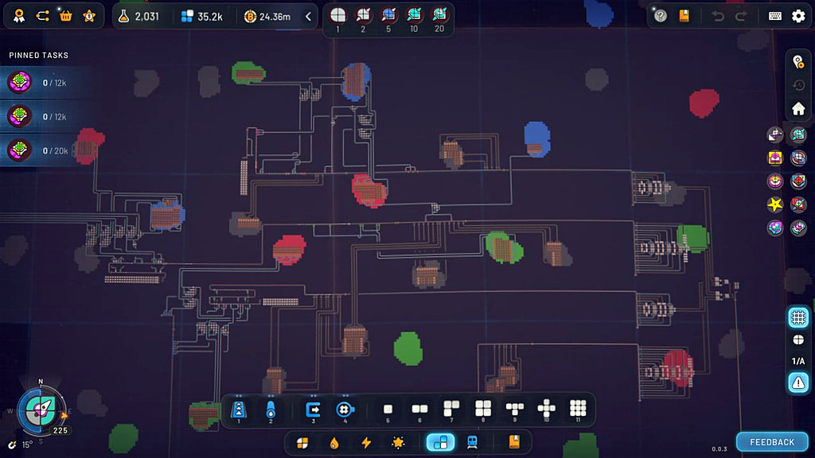Screen dimensions: 815x458
Task: Click the map marker pin icon
Action: point(798,62)
